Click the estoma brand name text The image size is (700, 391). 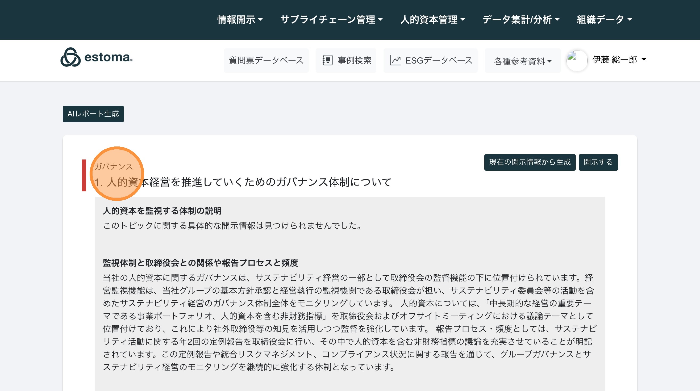[x=108, y=57]
